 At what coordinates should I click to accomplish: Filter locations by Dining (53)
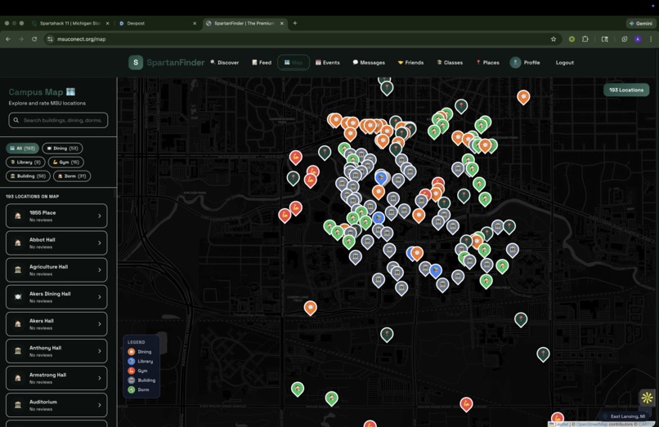[x=62, y=149]
